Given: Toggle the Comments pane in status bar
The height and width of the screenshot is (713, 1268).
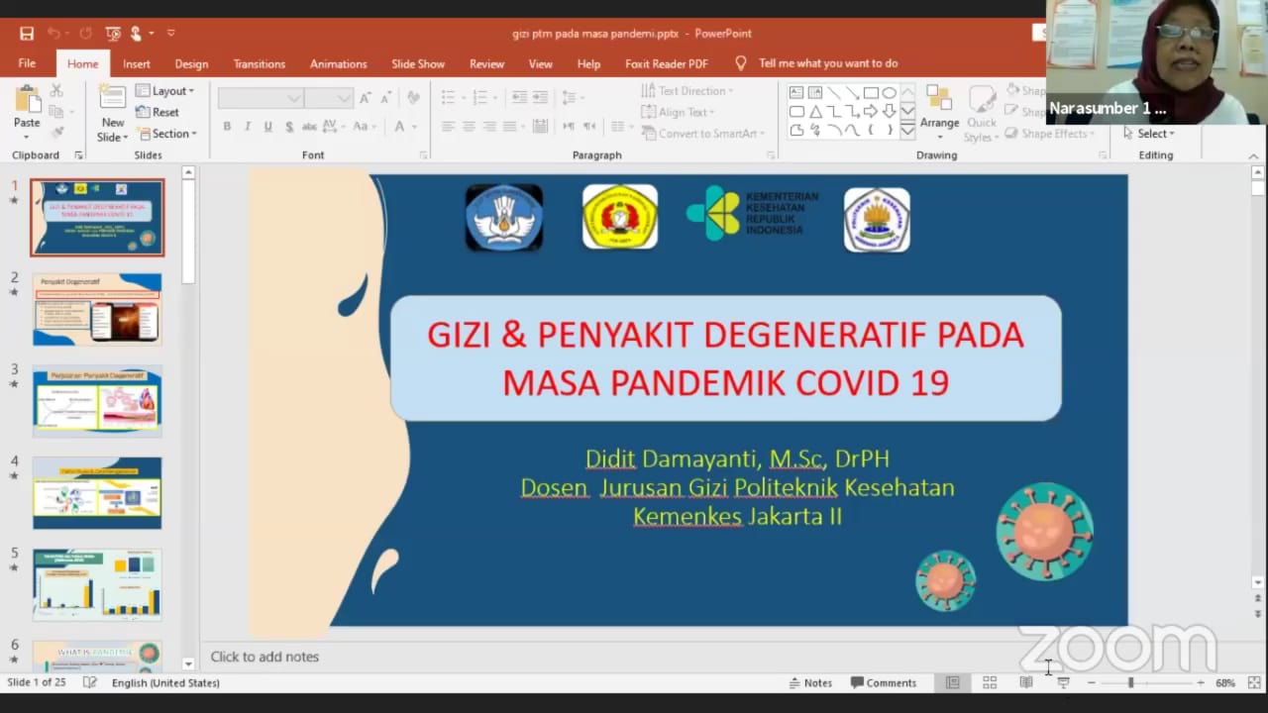Looking at the screenshot, I should 884,683.
